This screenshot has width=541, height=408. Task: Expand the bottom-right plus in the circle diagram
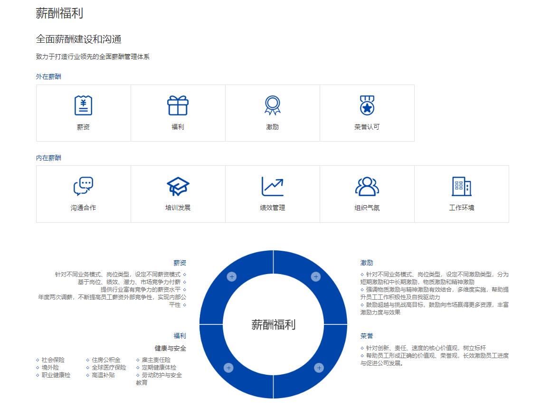click(x=318, y=367)
